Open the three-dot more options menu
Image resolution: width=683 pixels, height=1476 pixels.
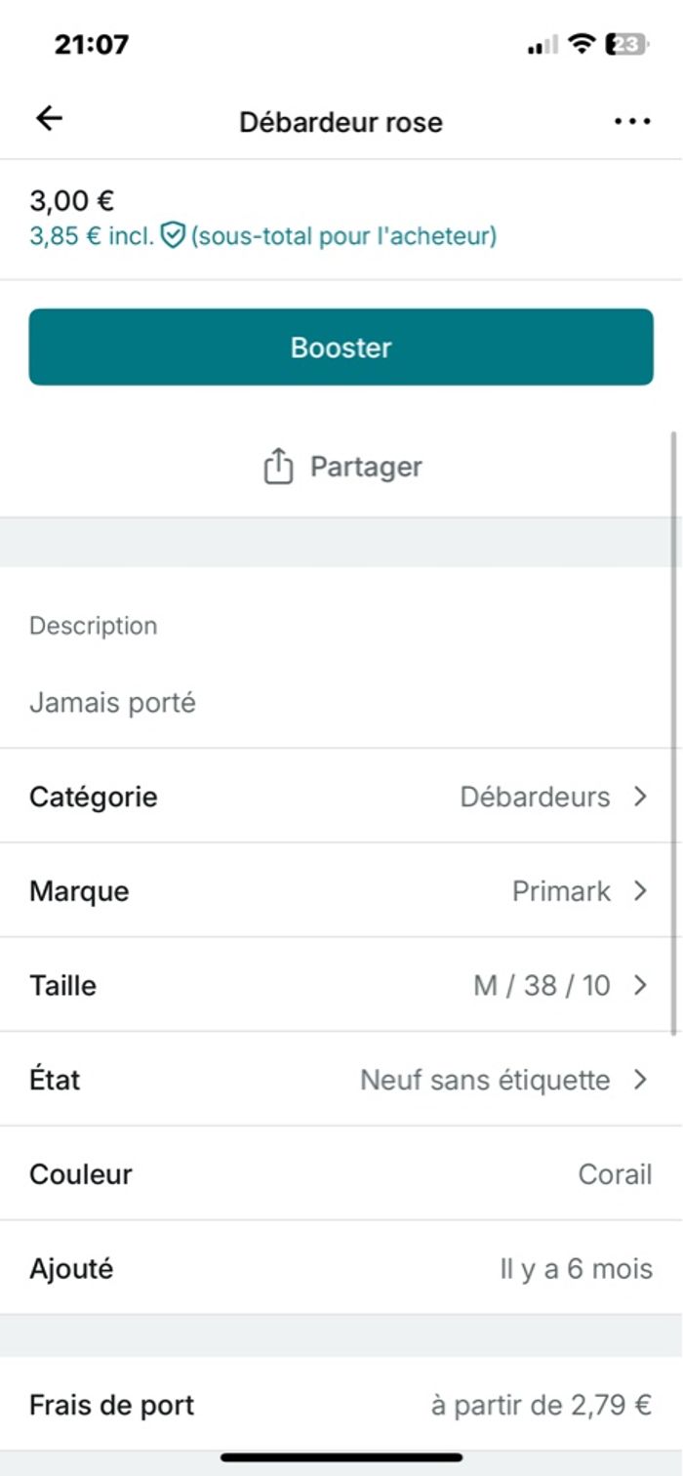click(x=631, y=122)
